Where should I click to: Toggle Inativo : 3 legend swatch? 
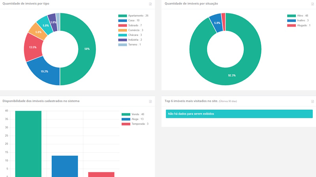[292, 21]
